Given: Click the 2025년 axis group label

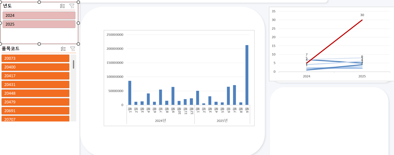Looking at the screenshot, I should click(x=222, y=121).
